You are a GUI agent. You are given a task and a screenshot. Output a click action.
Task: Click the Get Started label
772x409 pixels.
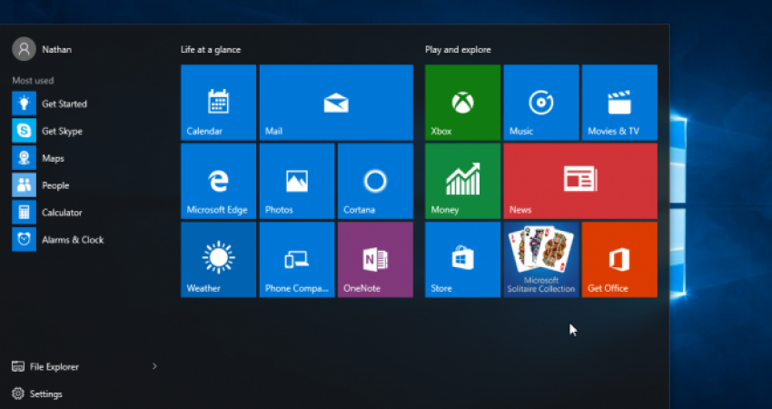64,104
